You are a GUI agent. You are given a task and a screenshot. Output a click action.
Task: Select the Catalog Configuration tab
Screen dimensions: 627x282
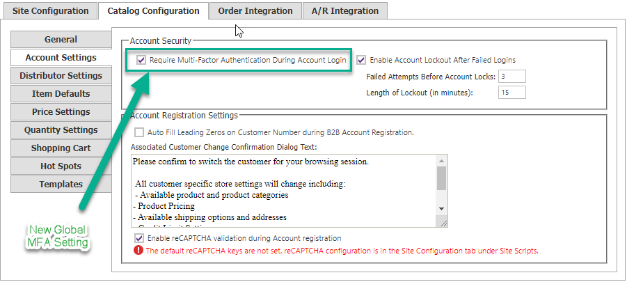tap(153, 11)
